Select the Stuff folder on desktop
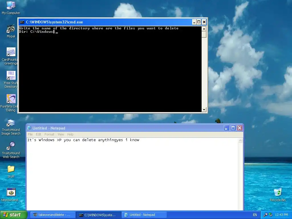Viewport: 292px width, 219px height. [11, 172]
